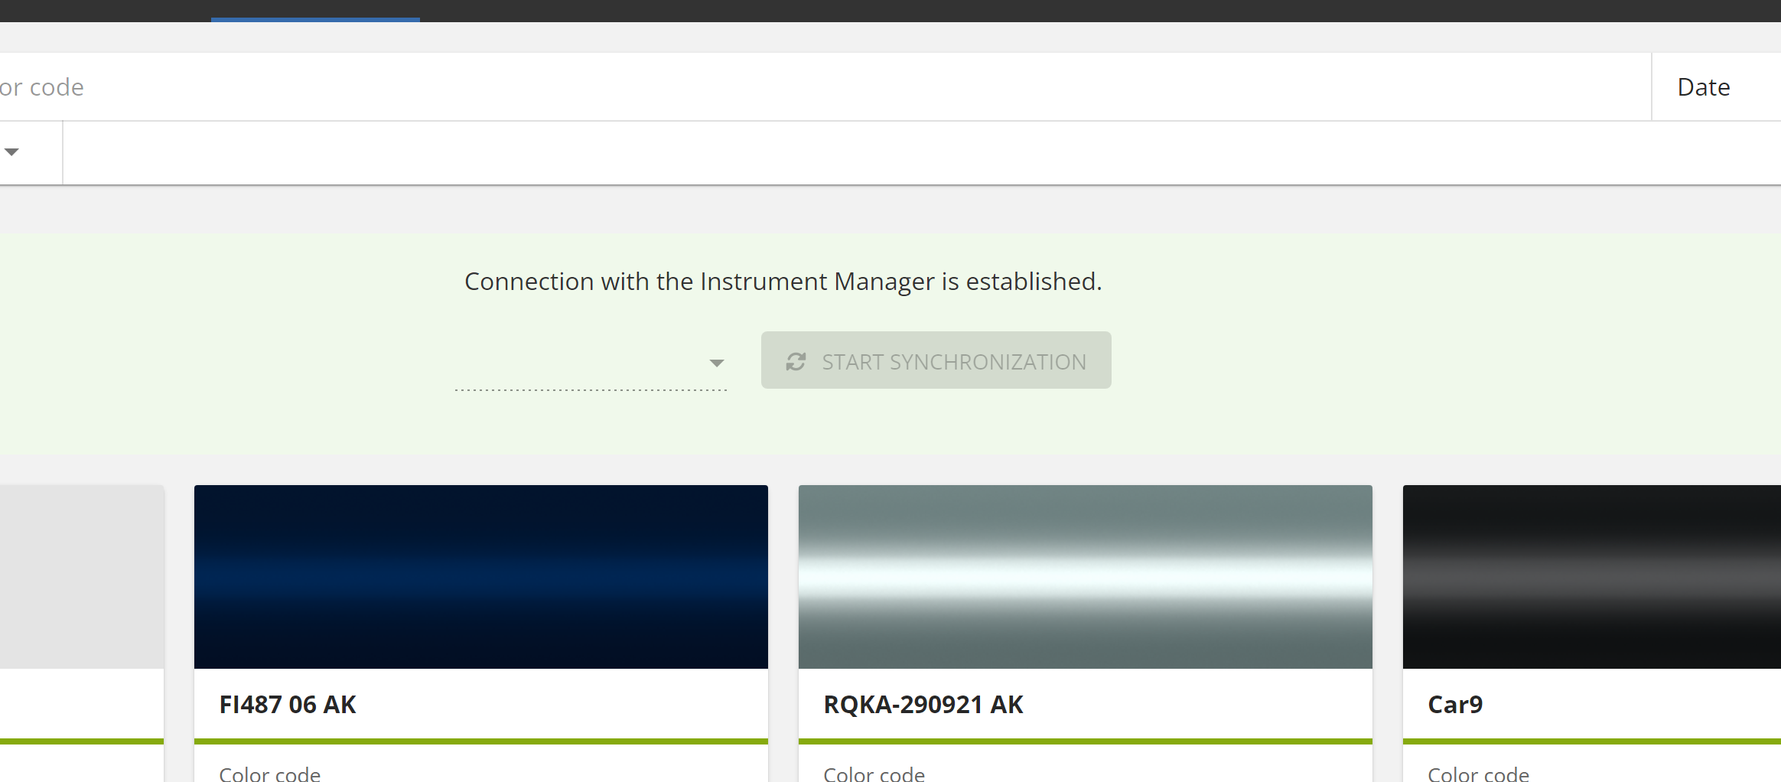
Task: Click the FI487 06 AK color card swatch
Action: coord(481,576)
